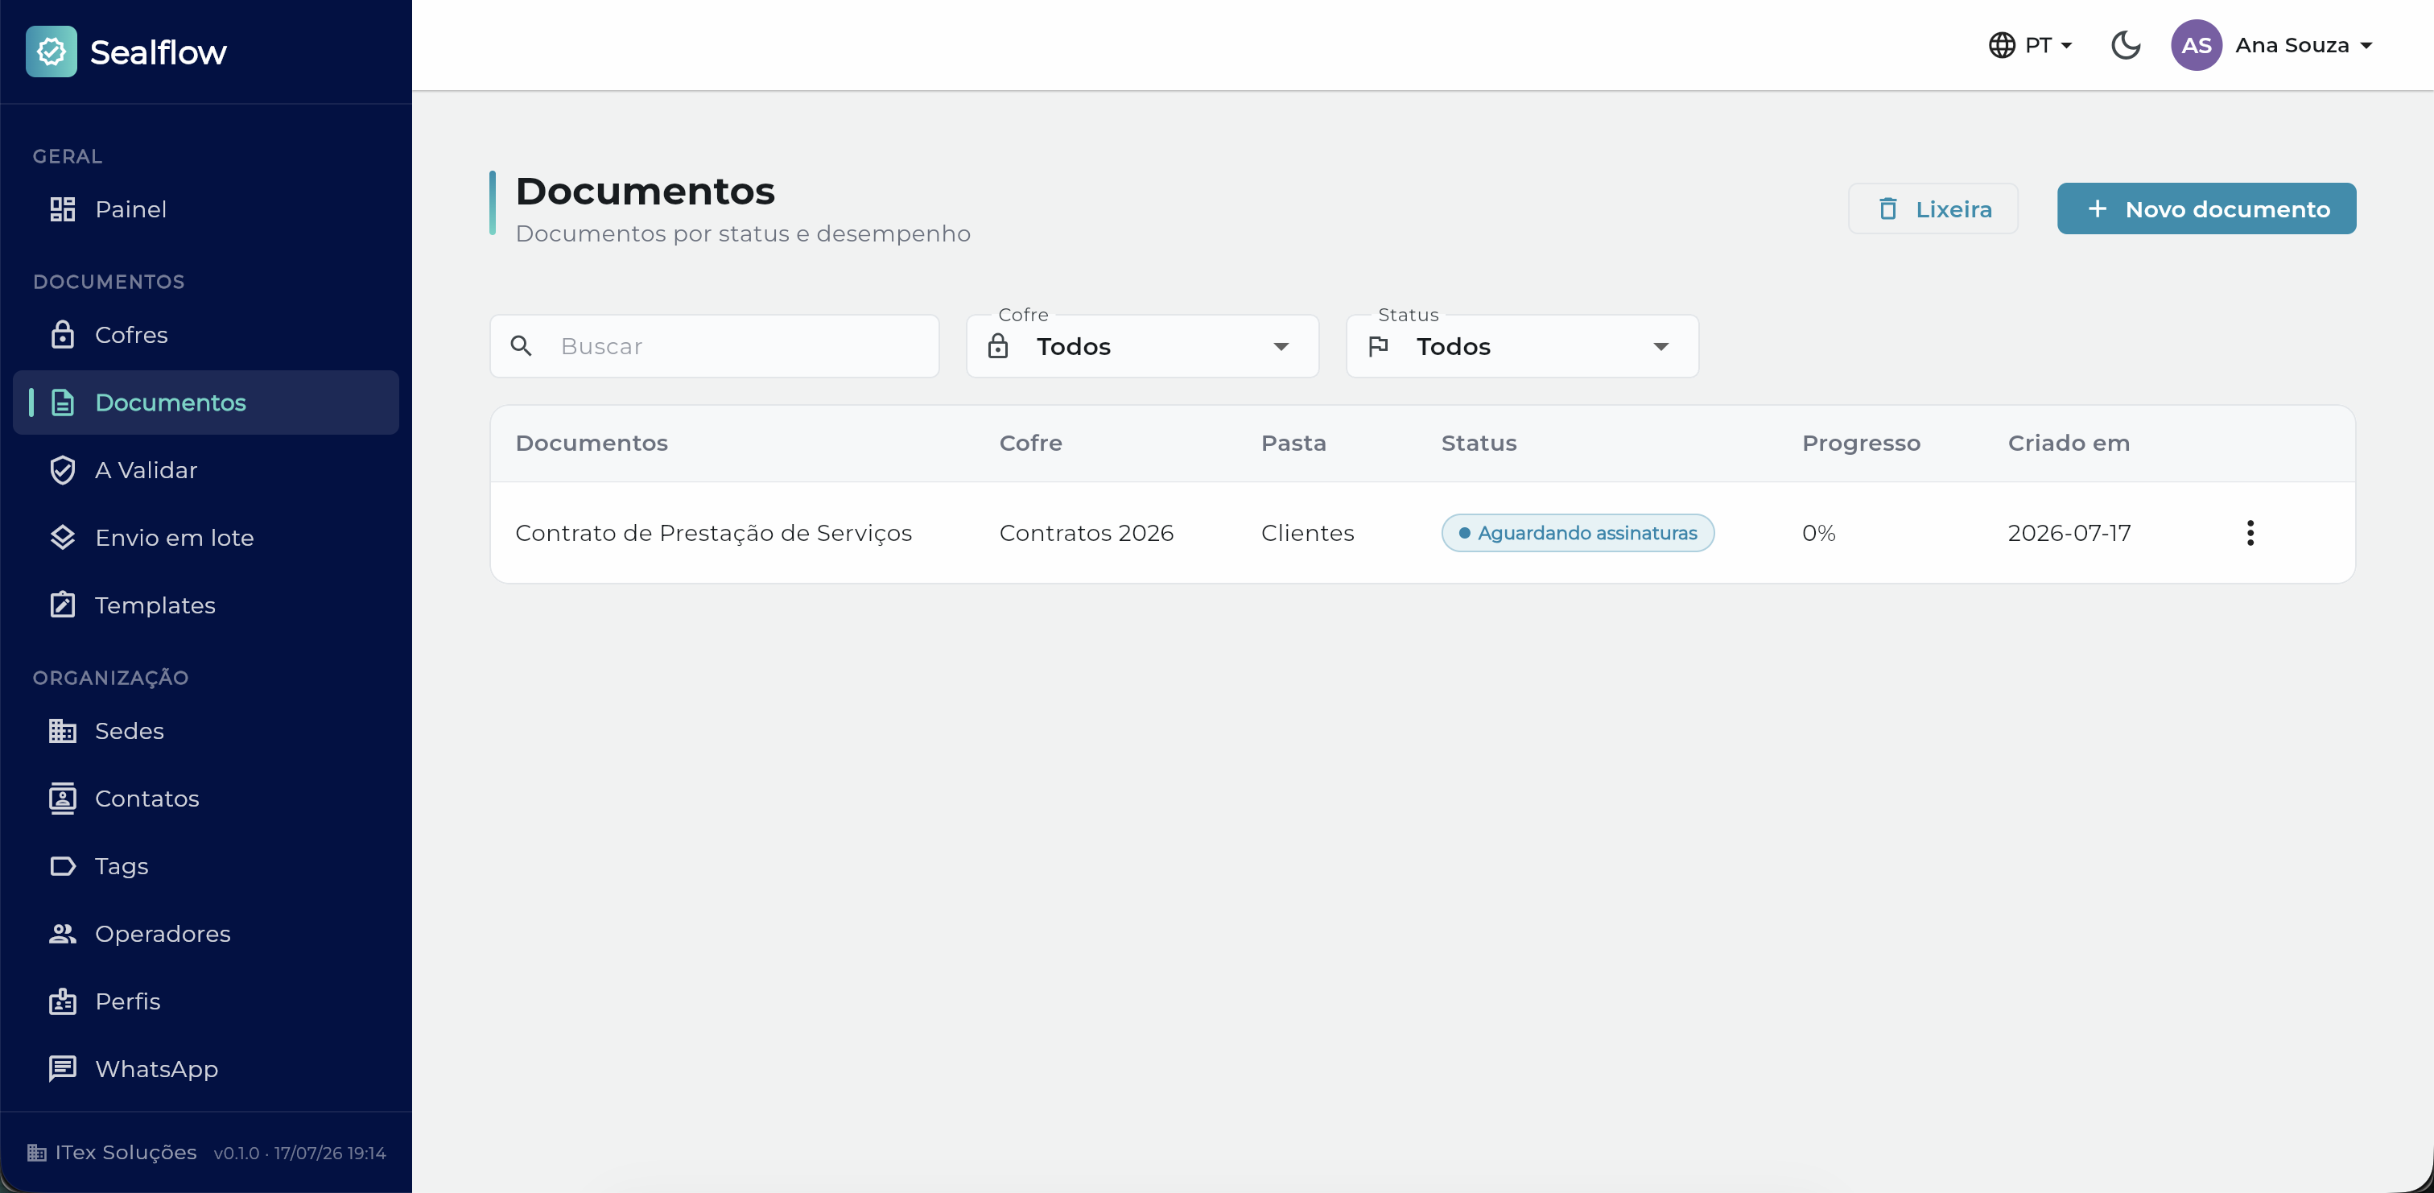
Task: Click the Contratos 2026 cell
Action: tap(1086, 533)
